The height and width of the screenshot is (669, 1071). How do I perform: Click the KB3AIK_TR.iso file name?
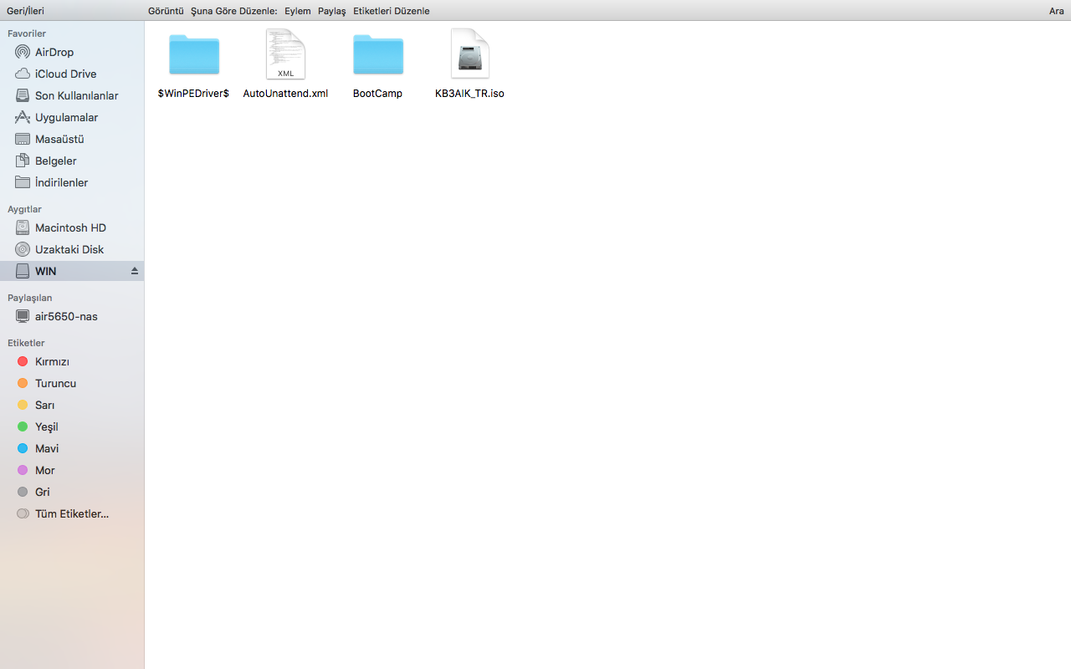coord(469,94)
